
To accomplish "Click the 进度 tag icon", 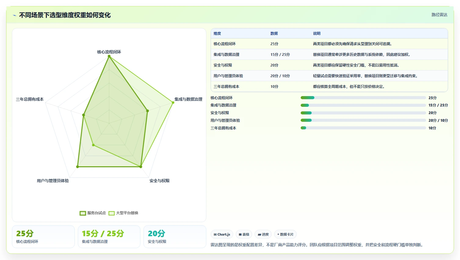I will [259, 234].
